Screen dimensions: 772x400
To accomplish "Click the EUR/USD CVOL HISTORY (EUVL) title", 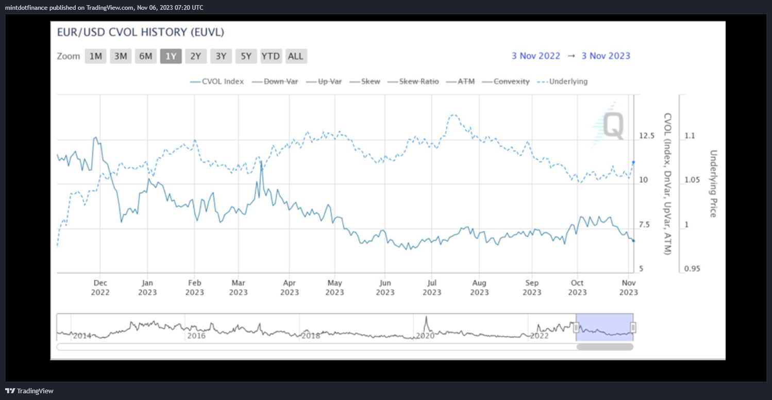I will pyautogui.click(x=141, y=32).
